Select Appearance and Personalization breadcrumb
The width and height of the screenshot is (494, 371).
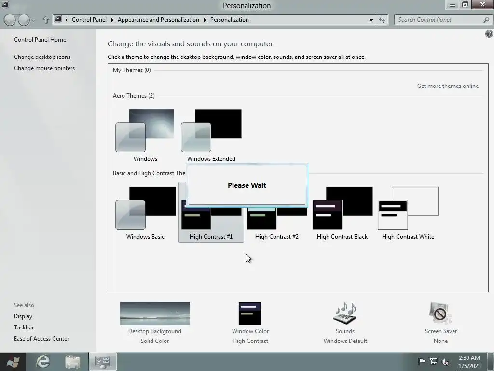[x=158, y=19]
